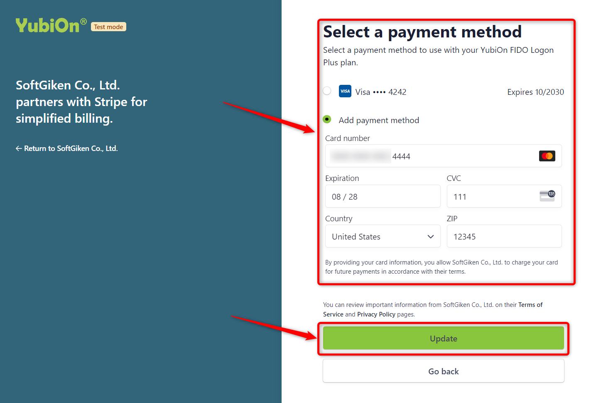Click the Card number label

(x=348, y=138)
